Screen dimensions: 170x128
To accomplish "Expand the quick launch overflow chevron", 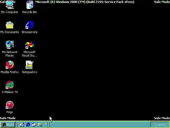I will (46, 123).
